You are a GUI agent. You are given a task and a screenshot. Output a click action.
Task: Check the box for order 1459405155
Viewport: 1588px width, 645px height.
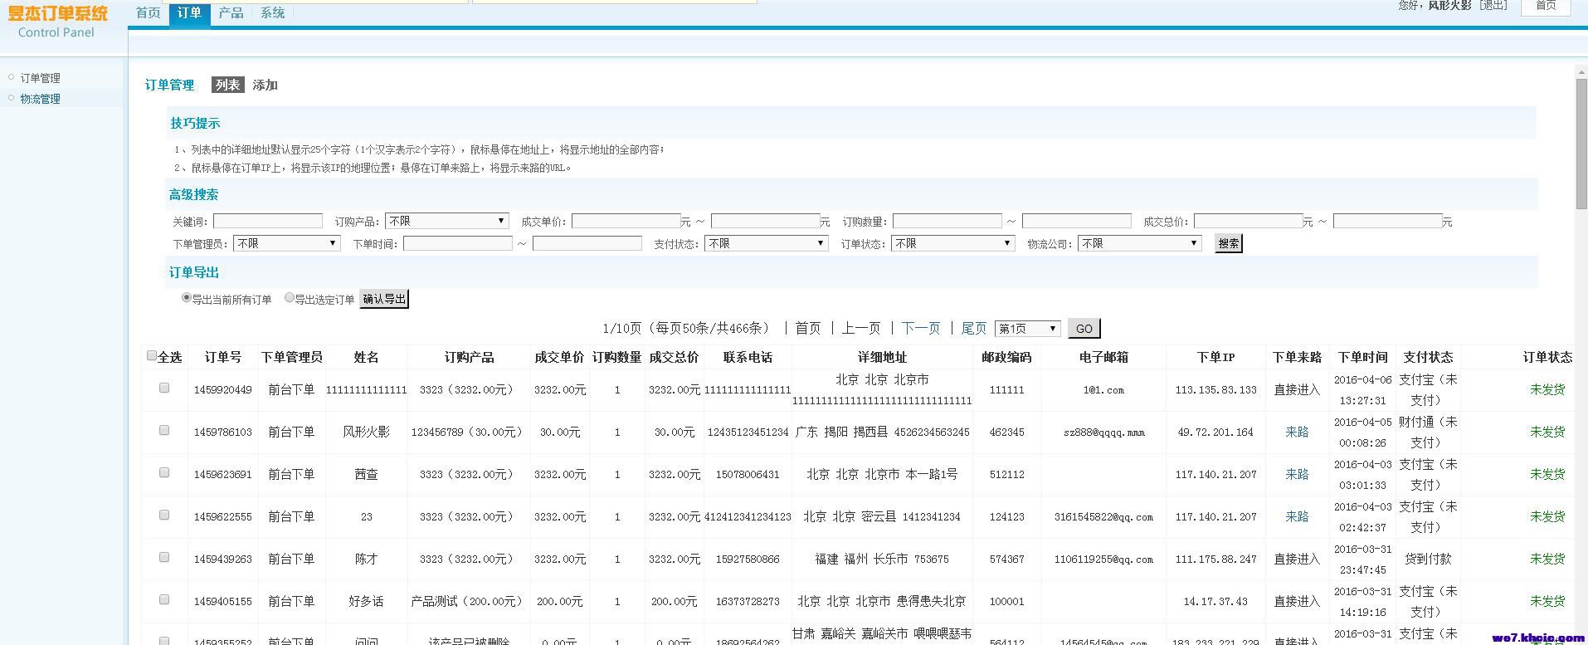164,599
